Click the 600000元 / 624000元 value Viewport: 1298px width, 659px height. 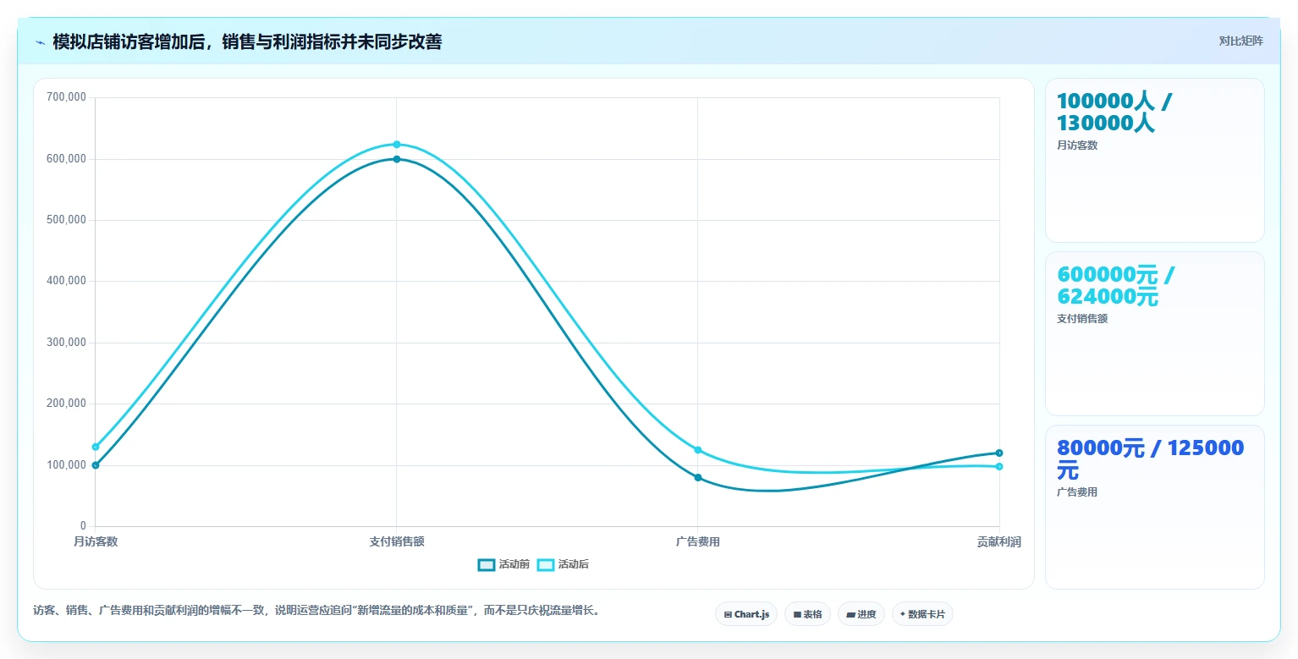[1115, 286]
